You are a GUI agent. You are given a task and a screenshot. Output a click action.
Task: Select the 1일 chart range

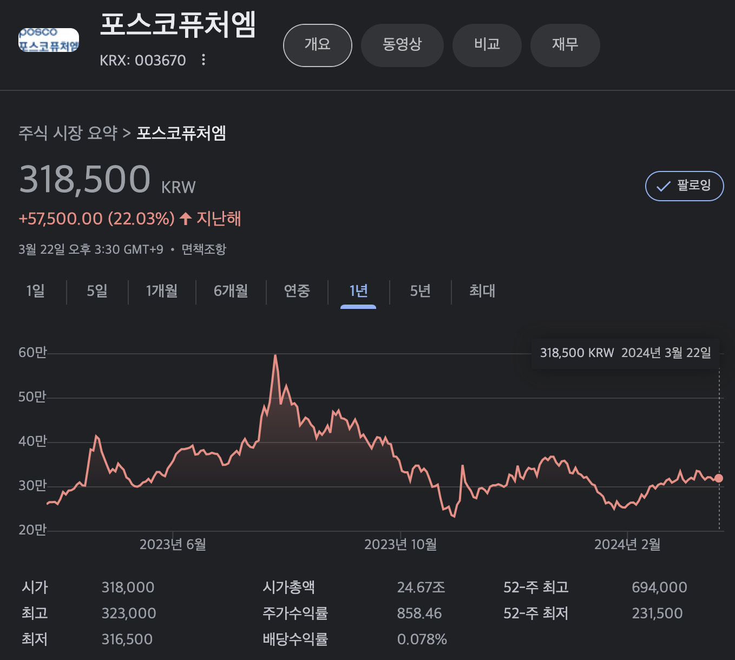point(36,291)
